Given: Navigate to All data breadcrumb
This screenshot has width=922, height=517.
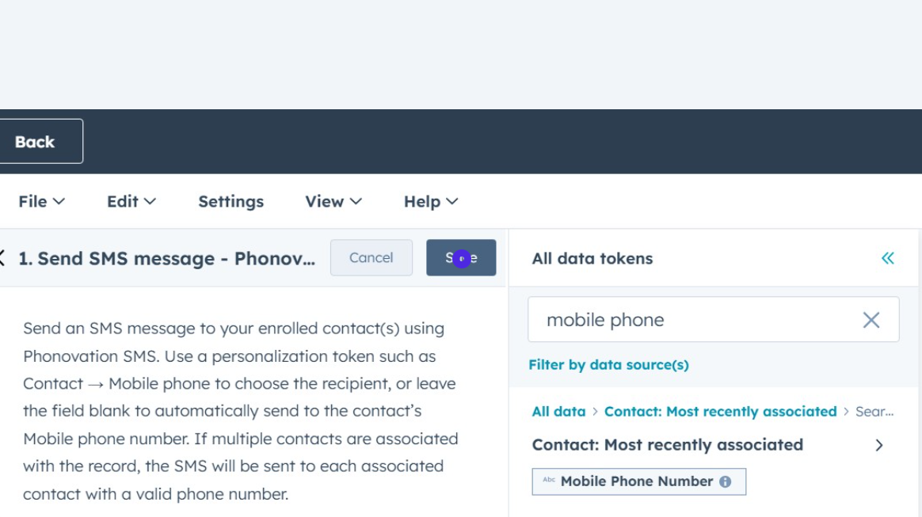Looking at the screenshot, I should click(x=558, y=412).
